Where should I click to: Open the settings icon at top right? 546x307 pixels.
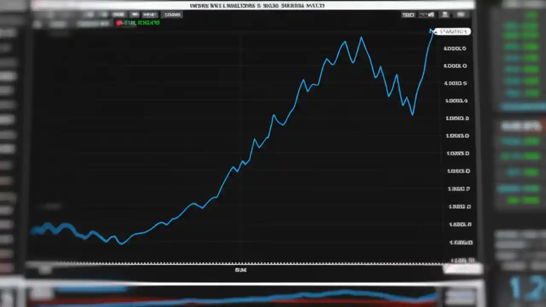tap(462, 14)
